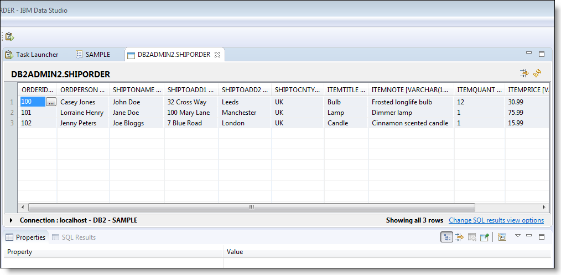561x275 pixels.
Task: Open Change SQL results view options link
Action: click(496, 220)
